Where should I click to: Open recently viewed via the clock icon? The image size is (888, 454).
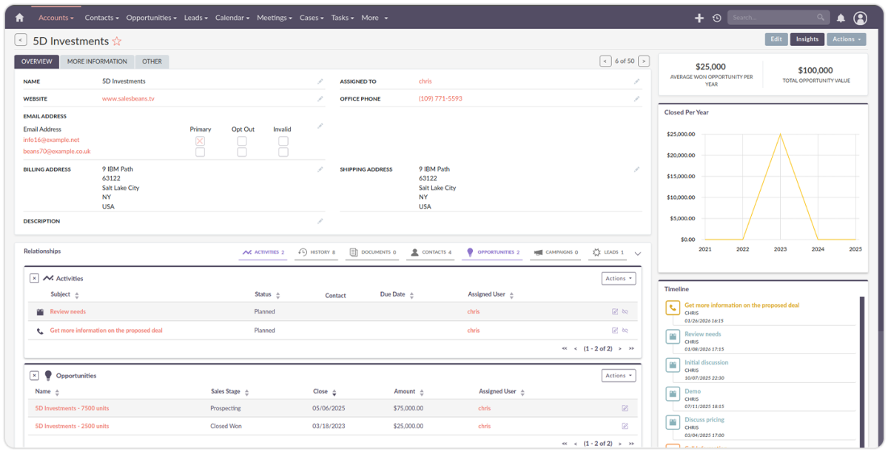tap(716, 17)
